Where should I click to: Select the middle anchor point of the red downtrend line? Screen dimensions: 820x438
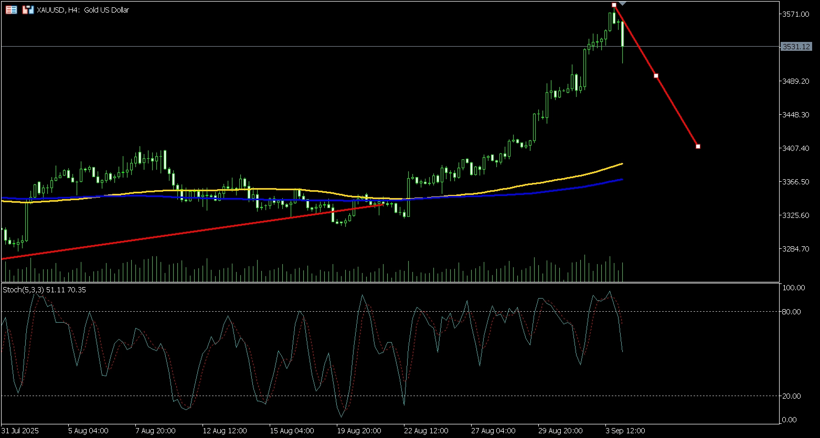[656, 75]
